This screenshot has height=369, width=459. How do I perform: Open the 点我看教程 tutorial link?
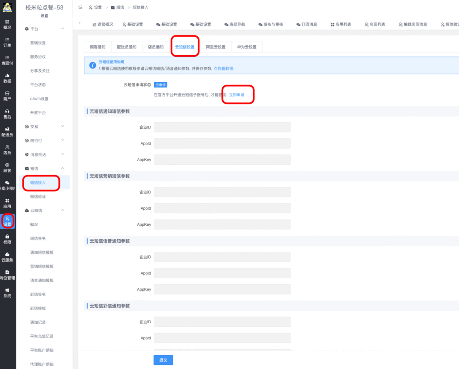click(x=223, y=69)
